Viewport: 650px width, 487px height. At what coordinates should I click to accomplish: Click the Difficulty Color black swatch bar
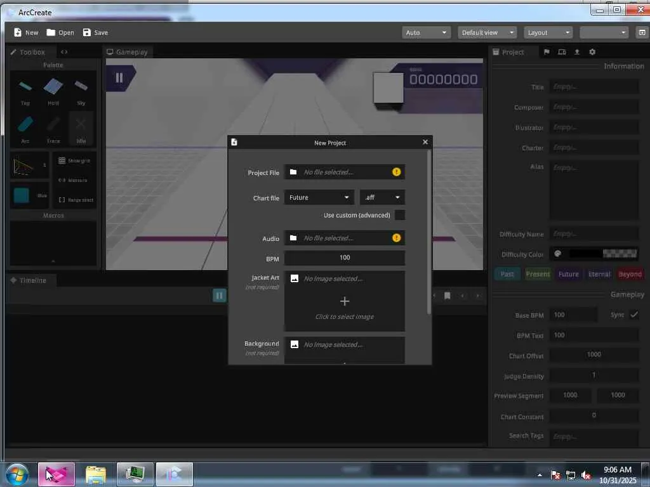(603, 254)
